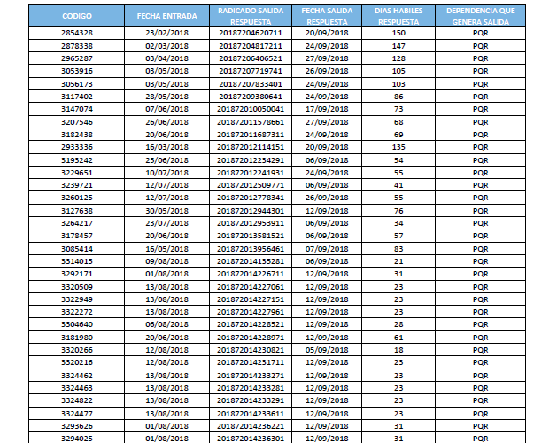
Task: Click entry date 09/08/2018
Action: click(x=167, y=261)
